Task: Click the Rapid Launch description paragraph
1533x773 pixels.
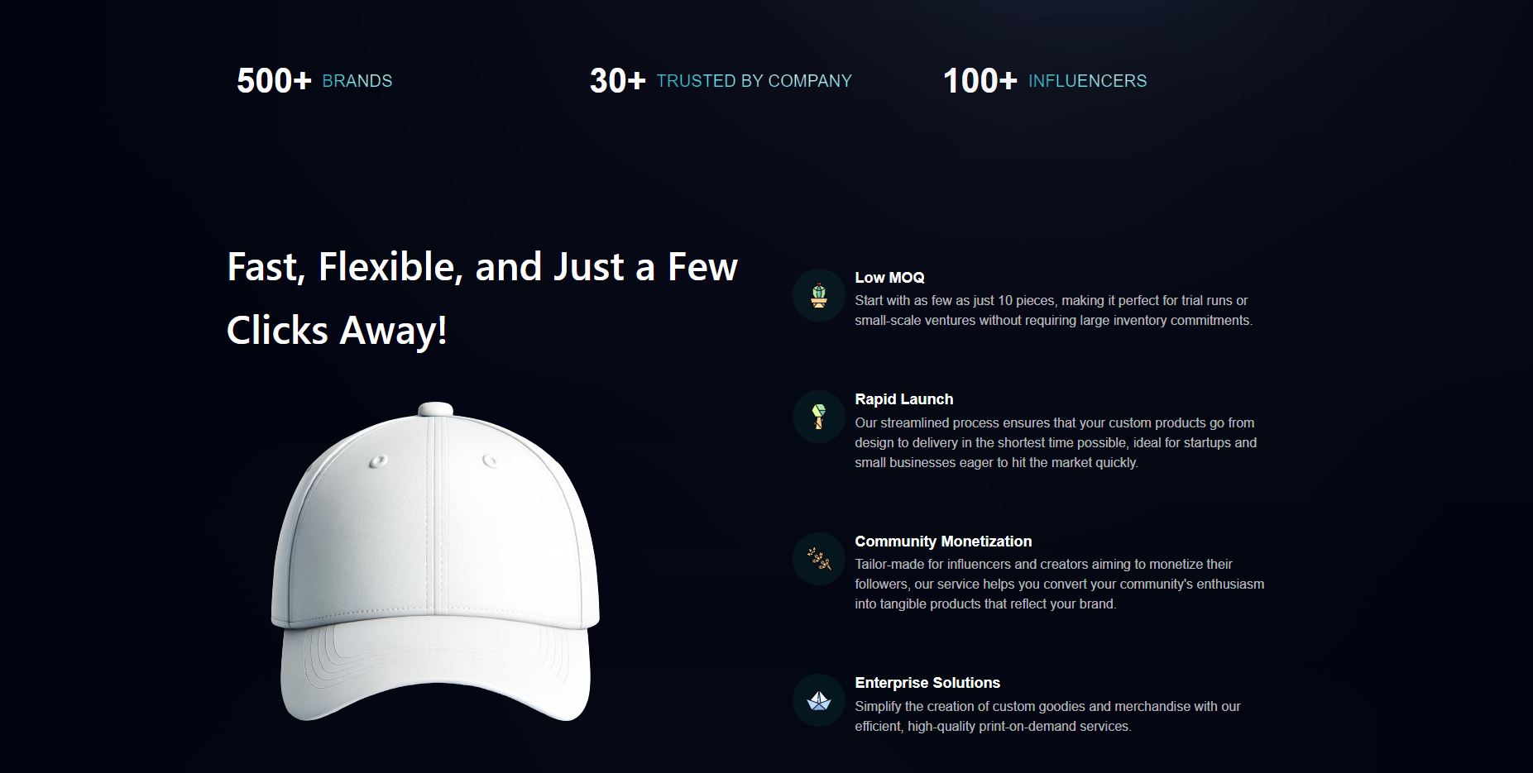Action: pyautogui.click(x=1056, y=442)
